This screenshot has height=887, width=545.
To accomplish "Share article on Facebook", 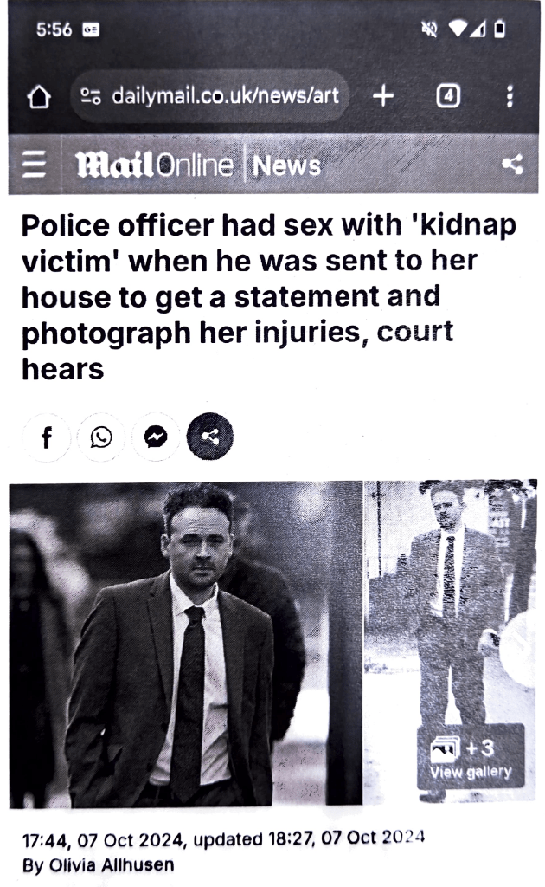I will coord(47,437).
